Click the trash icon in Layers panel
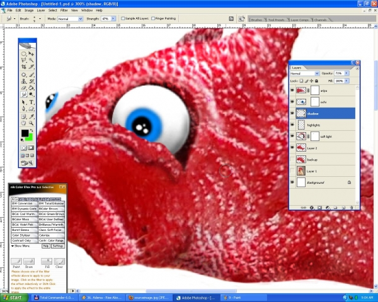 (x=352, y=208)
